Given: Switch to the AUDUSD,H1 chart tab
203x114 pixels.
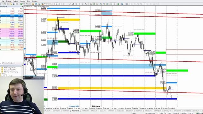Looking at the screenshot, I should point(85,111).
